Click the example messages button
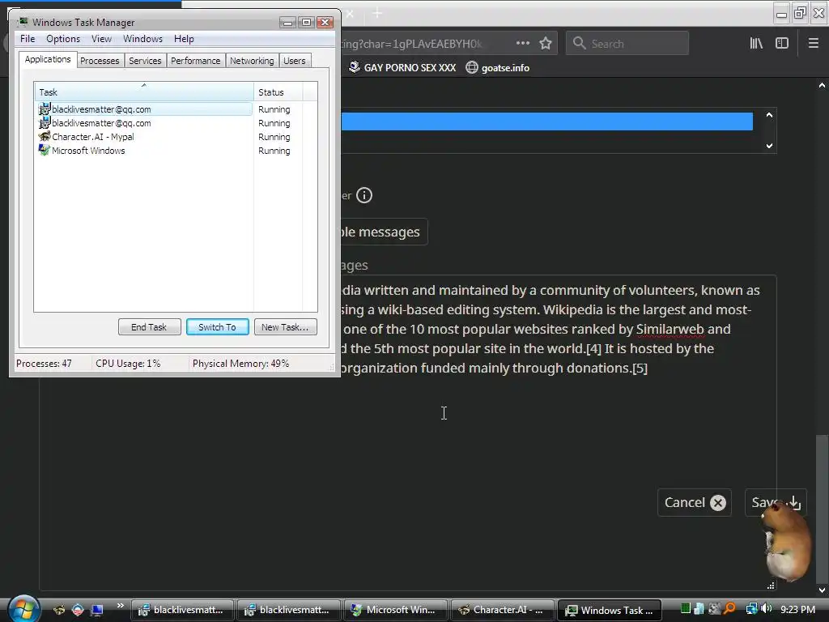The width and height of the screenshot is (829, 622). 384,232
